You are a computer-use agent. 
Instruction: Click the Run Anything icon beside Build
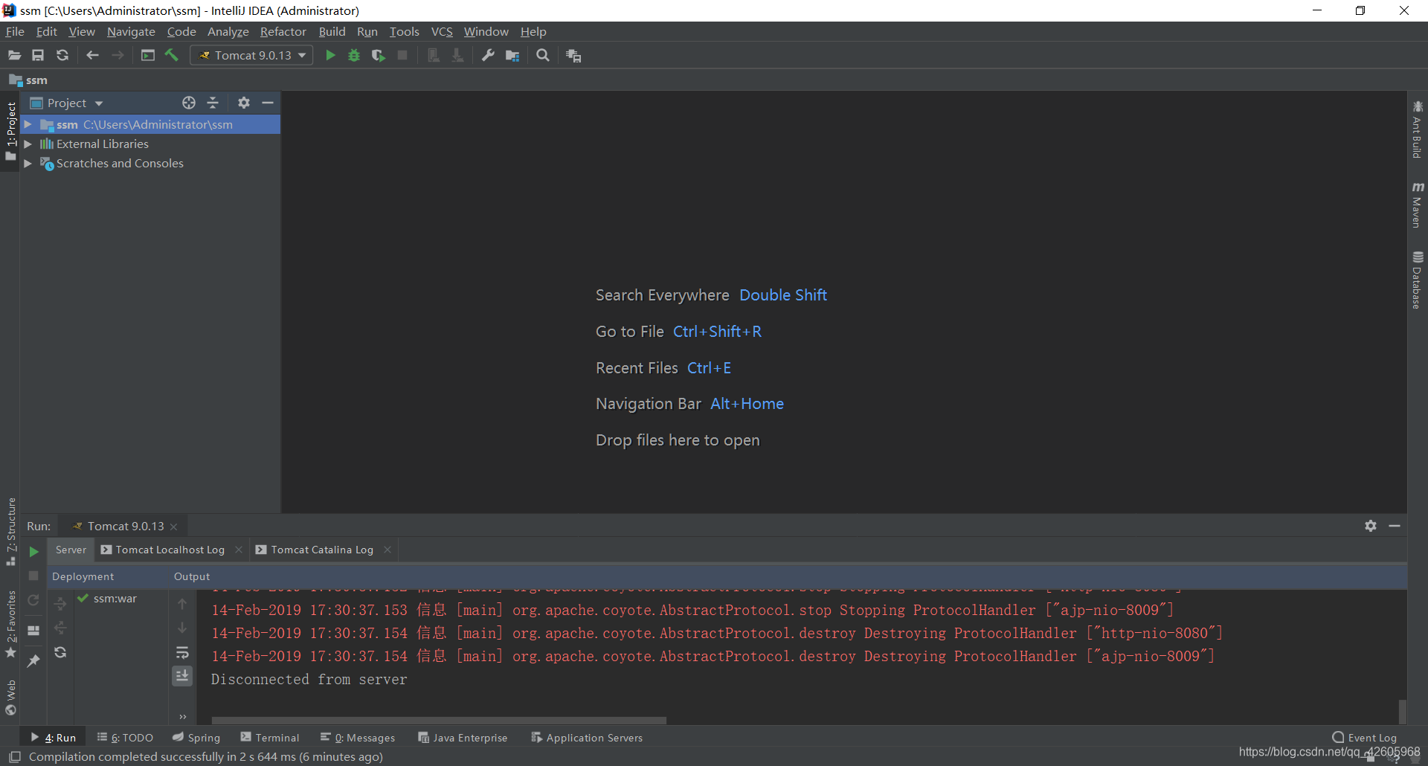click(x=148, y=55)
